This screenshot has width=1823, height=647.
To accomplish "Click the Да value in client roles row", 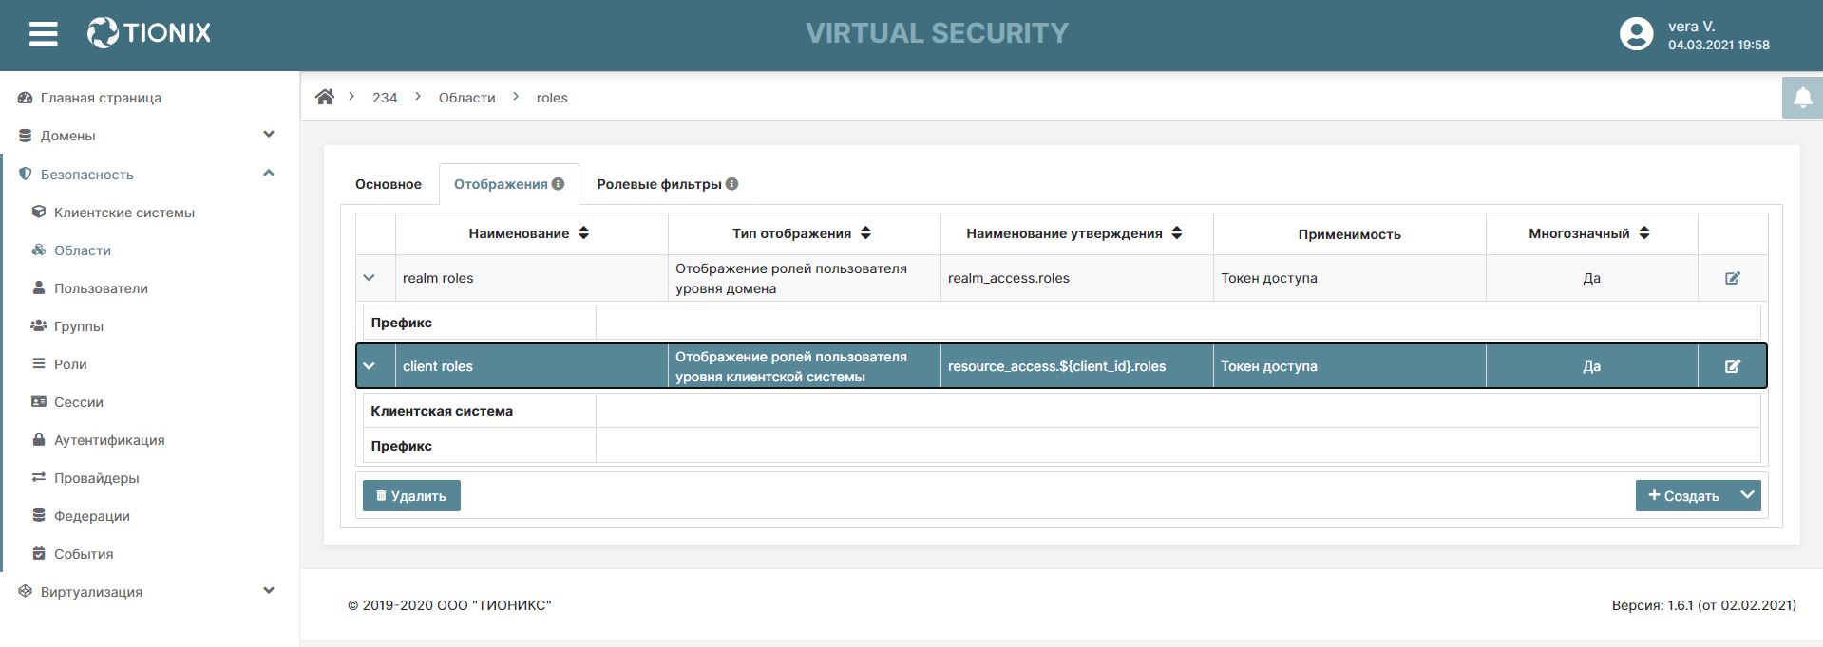I will (1592, 366).
